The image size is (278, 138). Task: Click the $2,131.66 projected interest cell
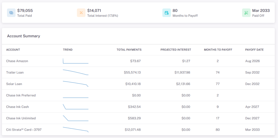pyautogui.click(x=183, y=84)
